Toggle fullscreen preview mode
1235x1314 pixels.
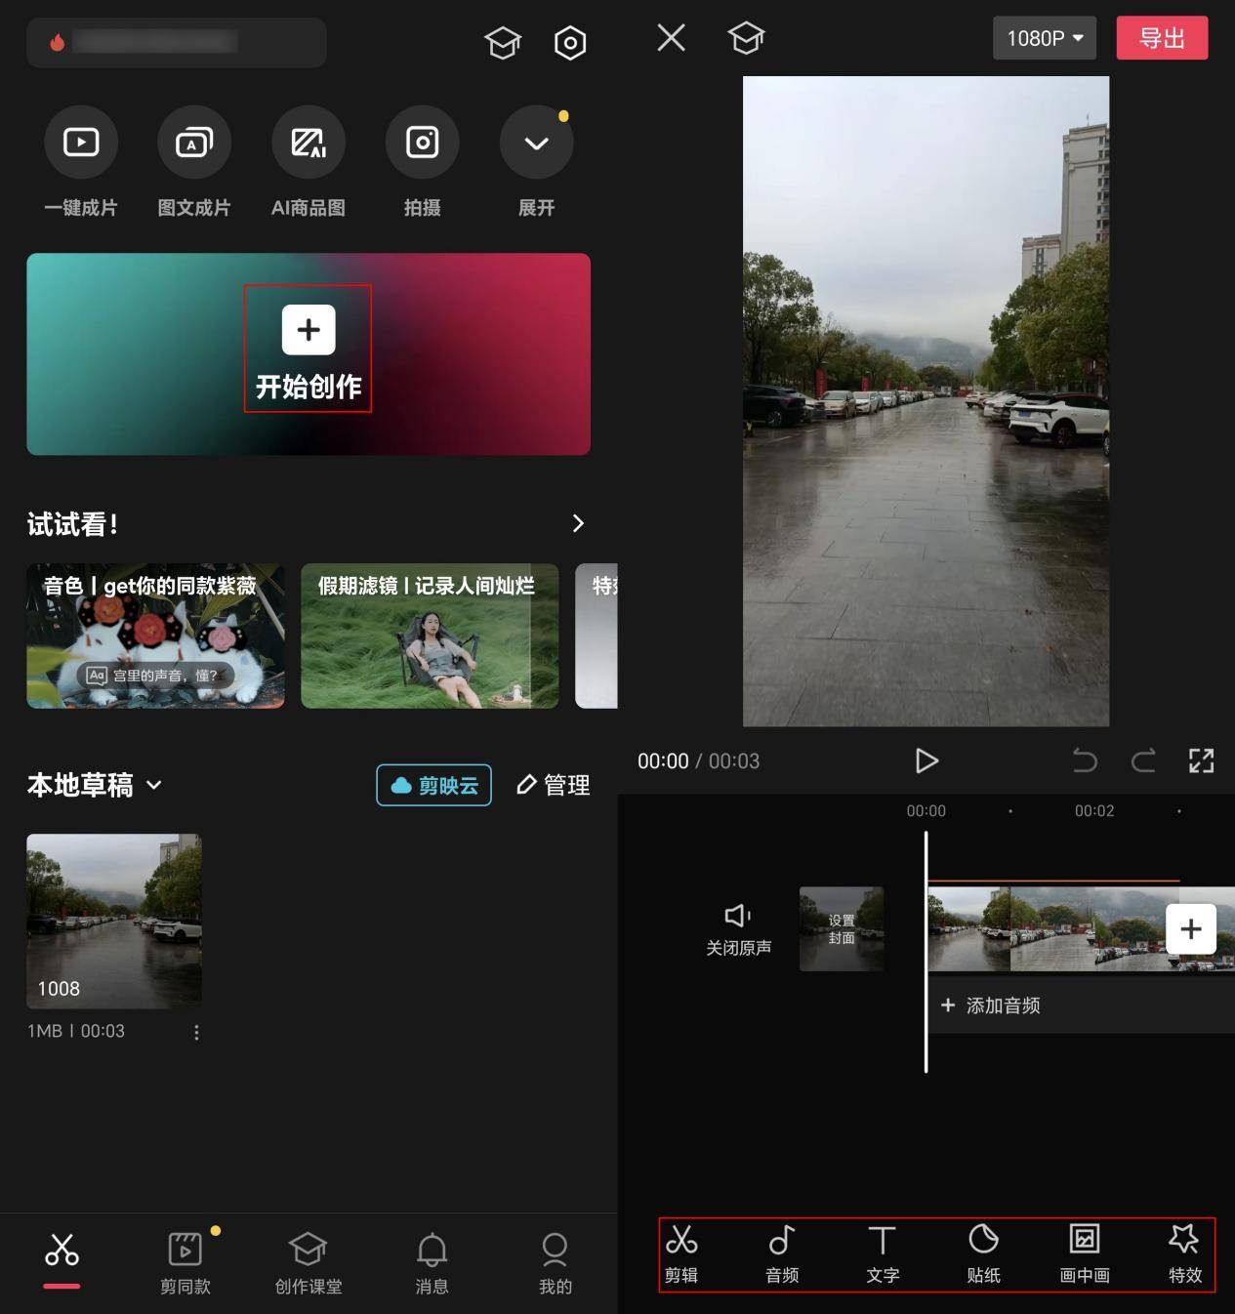click(1201, 760)
